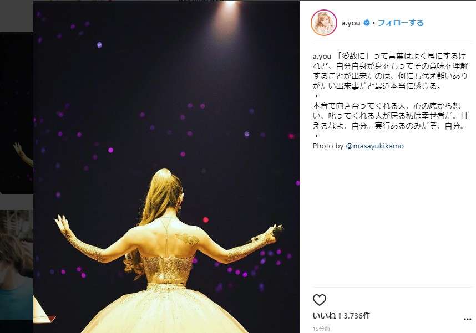Click the 15分前 timestamp
The height and width of the screenshot is (333, 476).
321,329
